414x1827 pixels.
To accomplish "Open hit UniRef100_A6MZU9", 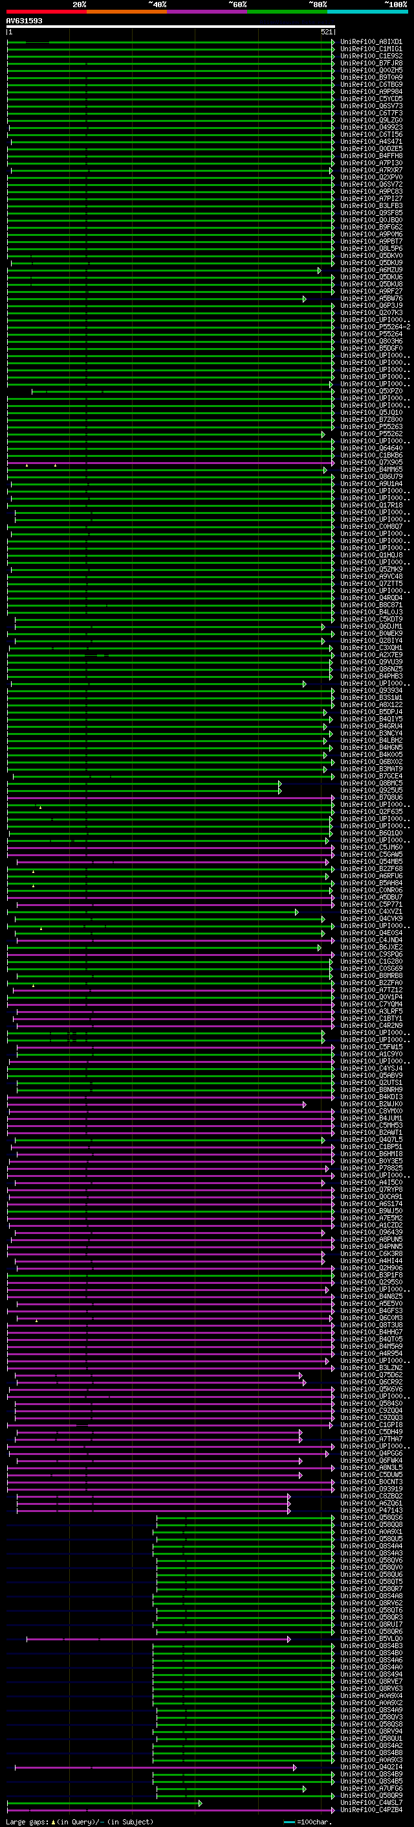I will click(x=371, y=270).
